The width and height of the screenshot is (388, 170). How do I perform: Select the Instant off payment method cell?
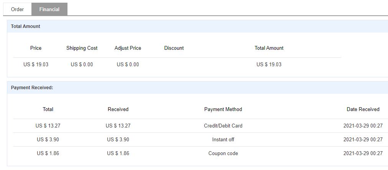[x=223, y=139]
